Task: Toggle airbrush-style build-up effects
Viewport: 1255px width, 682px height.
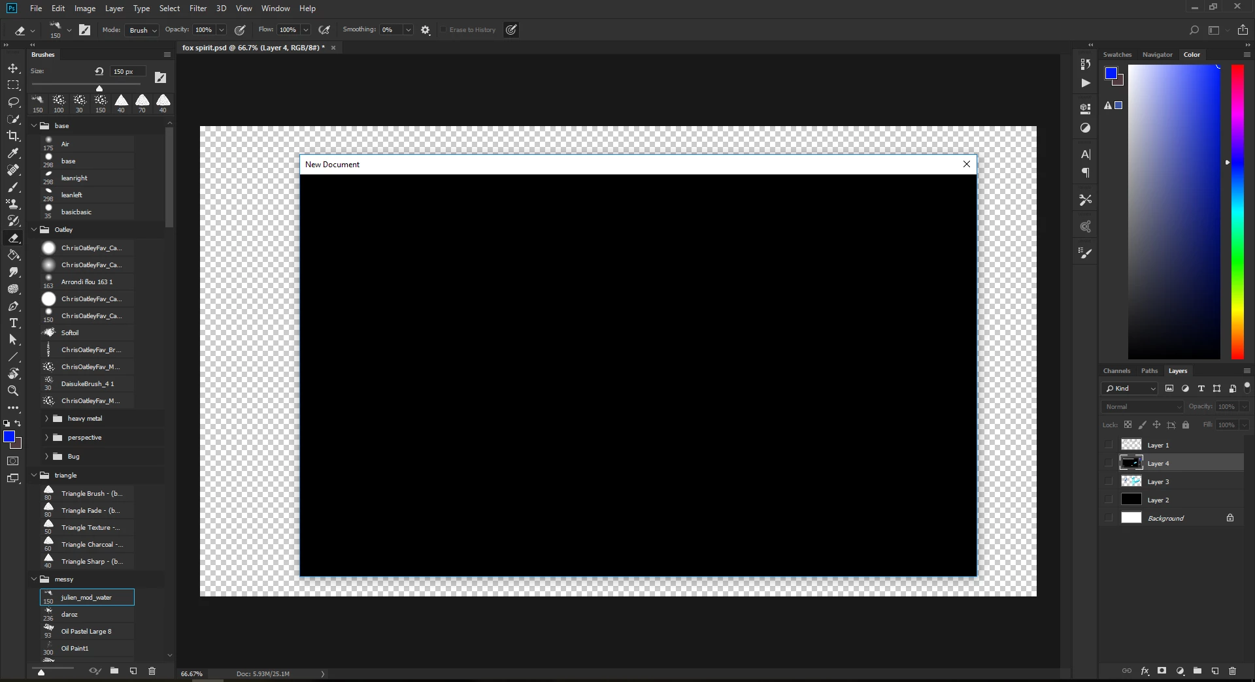Action: tap(324, 30)
